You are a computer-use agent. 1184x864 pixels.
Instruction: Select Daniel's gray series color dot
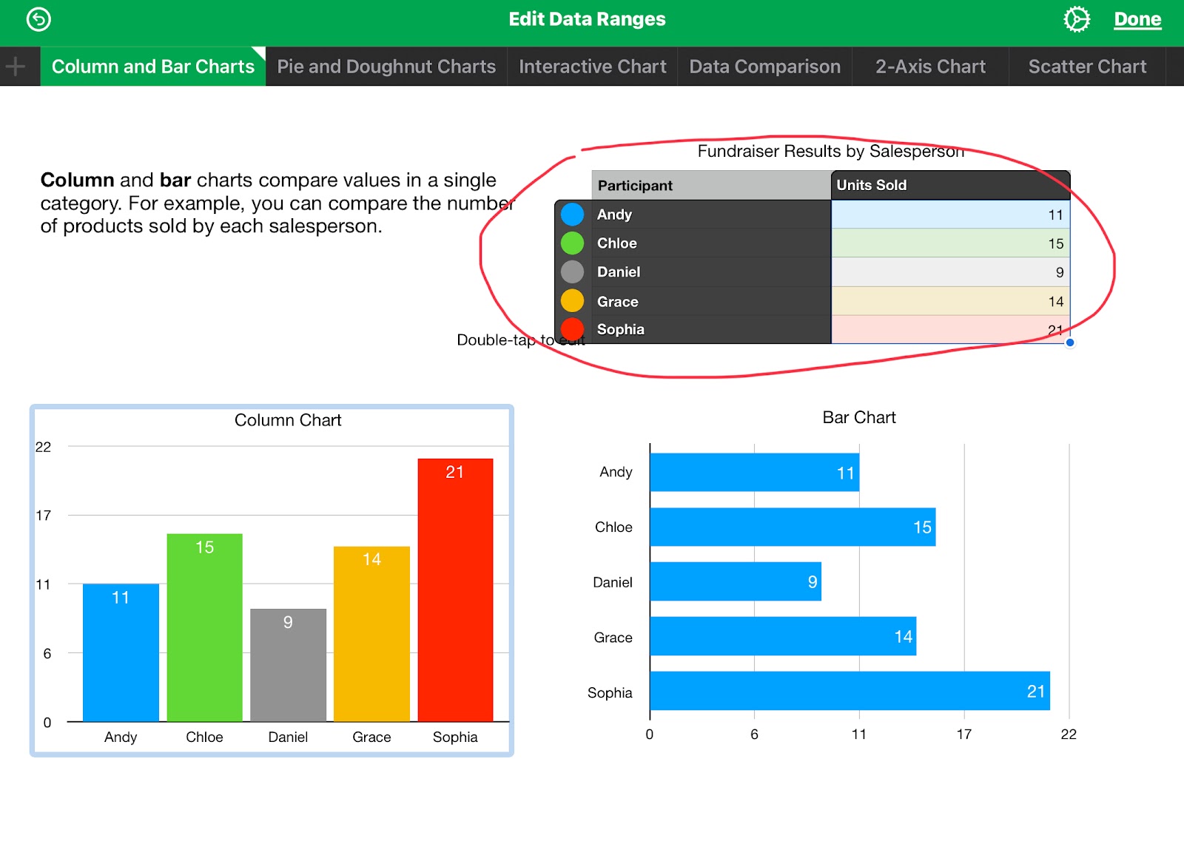(572, 272)
